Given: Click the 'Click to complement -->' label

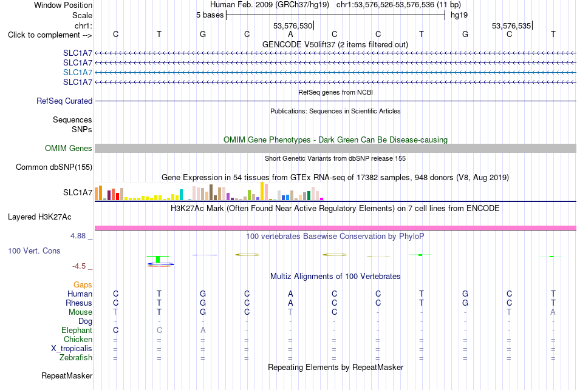Looking at the screenshot, I should click(x=50, y=35).
